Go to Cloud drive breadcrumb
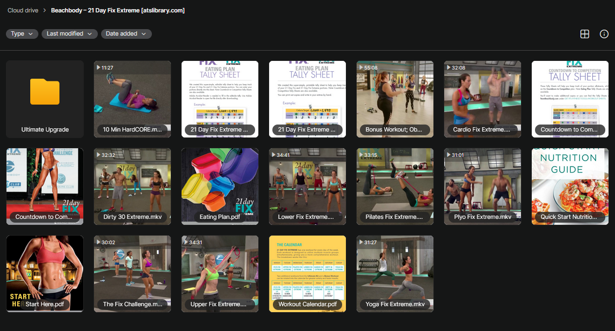The height and width of the screenshot is (331, 615). pyautogui.click(x=23, y=10)
